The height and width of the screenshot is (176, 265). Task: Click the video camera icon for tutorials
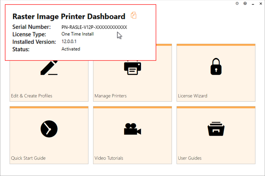[132, 129]
